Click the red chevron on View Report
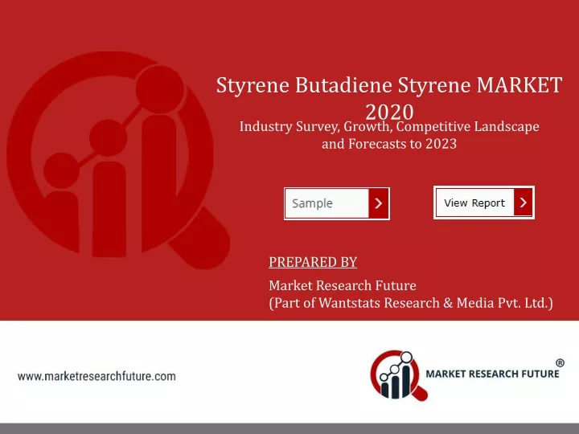Image resolution: width=579 pixels, height=434 pixels. [x=523, y=203]
